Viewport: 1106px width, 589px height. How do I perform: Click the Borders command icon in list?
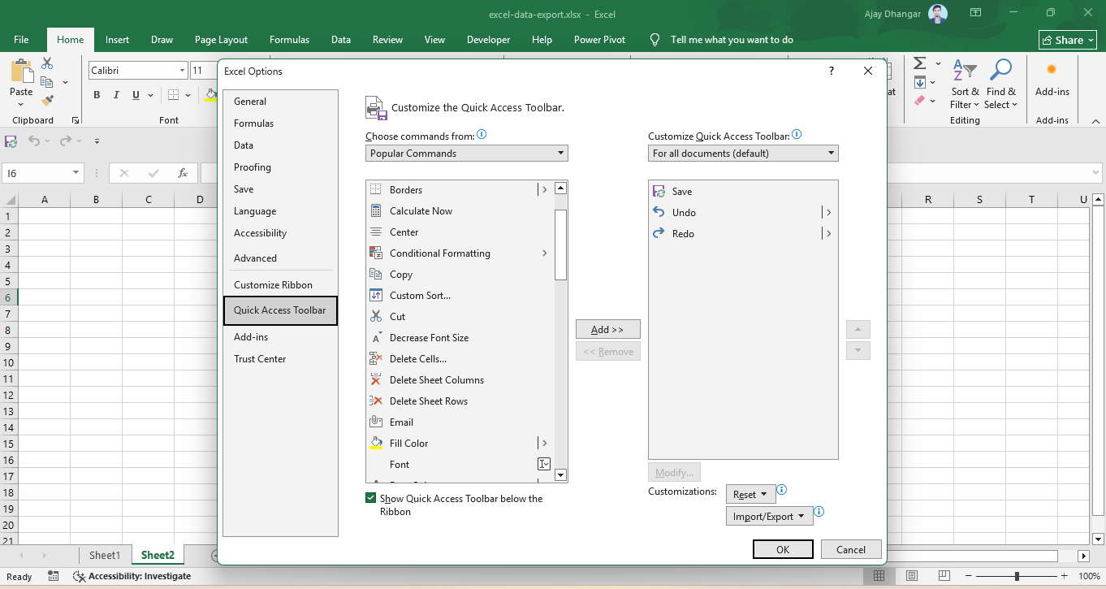point(376,189)
